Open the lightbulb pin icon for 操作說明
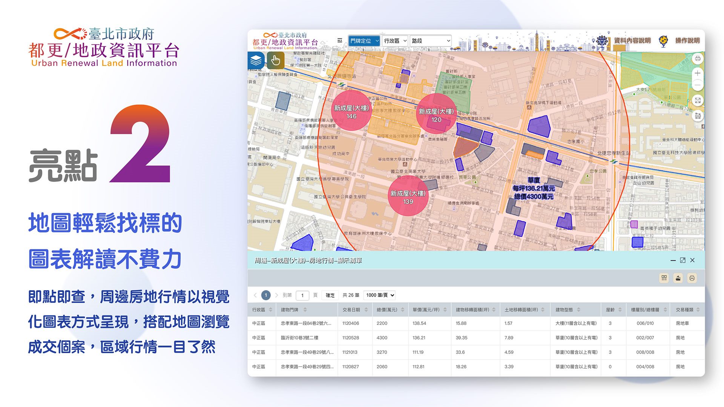This screenshot has width=724, height=407. click(x=663, y=41)
